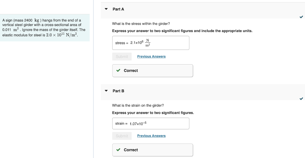The width and height of the screenshot is (305, 158).
Task: Click the green check icon in Part A's Correct box
Action: pos(118,70)
